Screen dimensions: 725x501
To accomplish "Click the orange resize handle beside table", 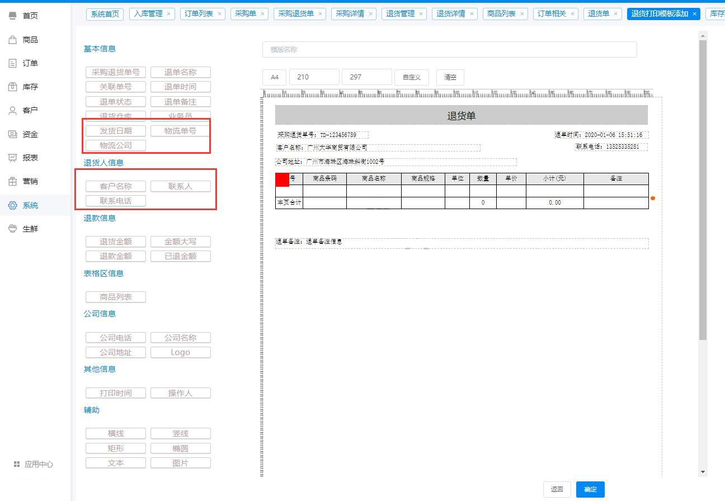I will [x=653, y=198].
